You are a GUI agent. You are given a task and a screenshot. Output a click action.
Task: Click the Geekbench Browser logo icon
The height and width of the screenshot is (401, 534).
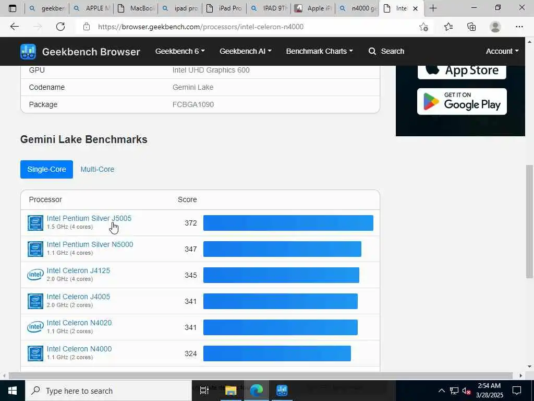(28, 52)
